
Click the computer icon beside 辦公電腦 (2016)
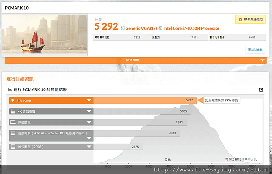pyautogui.click(x=13, y=147)
